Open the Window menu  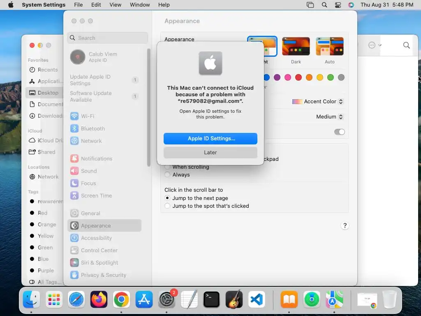click(x=140, y=5)
